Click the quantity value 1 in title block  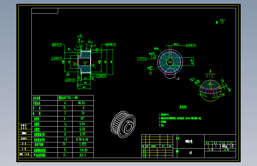[x=216, y=146]
